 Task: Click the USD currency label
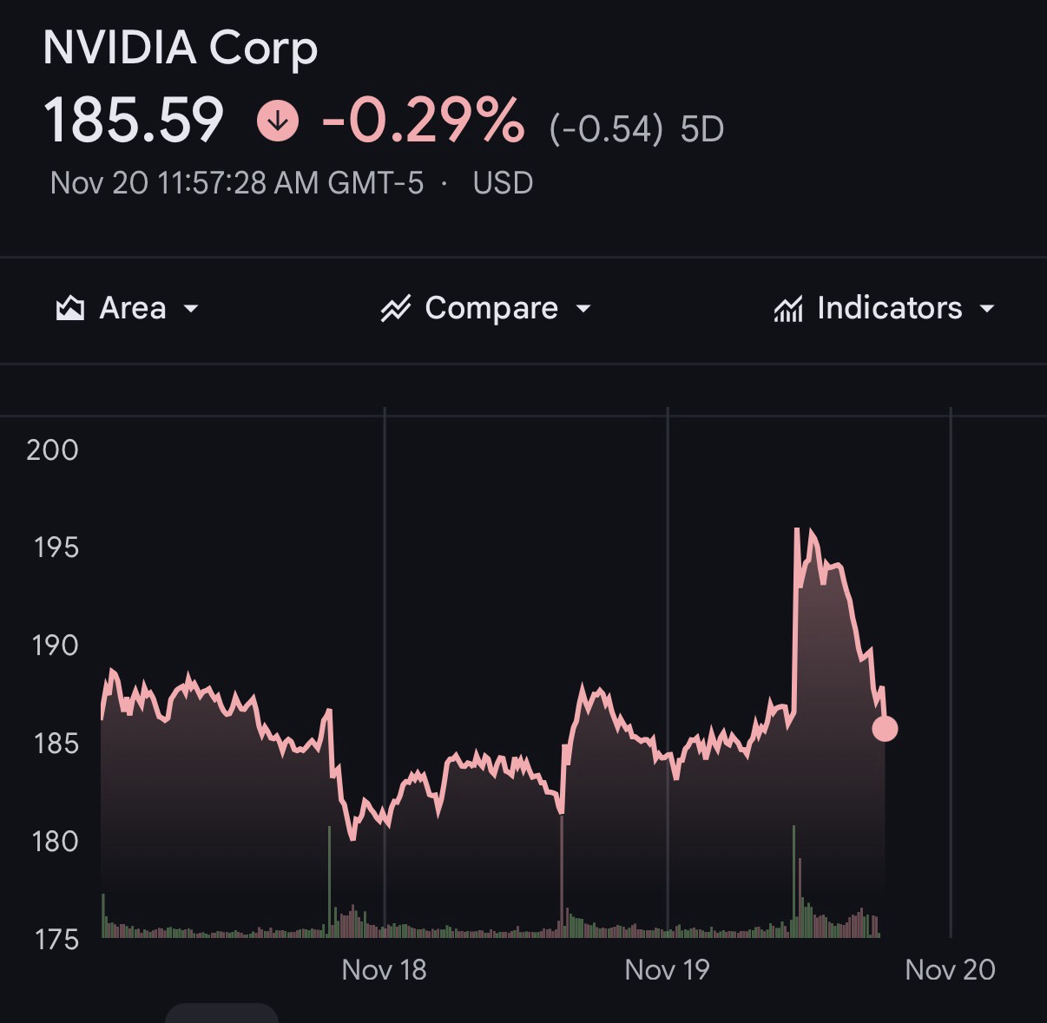coord(503,183)
